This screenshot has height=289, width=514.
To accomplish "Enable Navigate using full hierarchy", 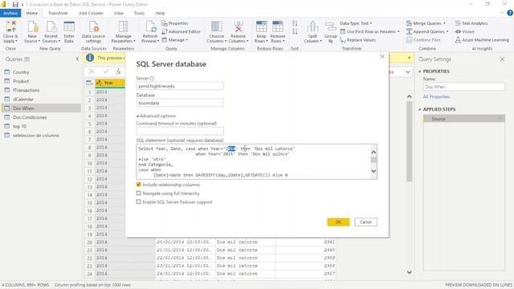I will 139,193.
